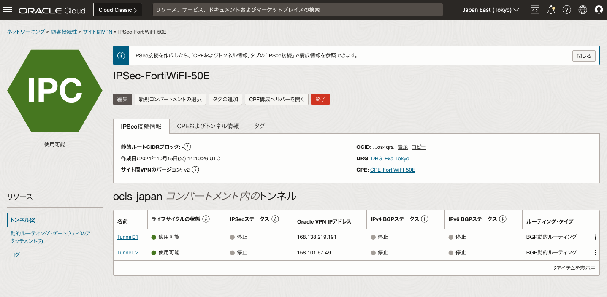Screen dimensions: 607x297
Task: Open the navigation hamburger menu
Action: coord(8,10)
